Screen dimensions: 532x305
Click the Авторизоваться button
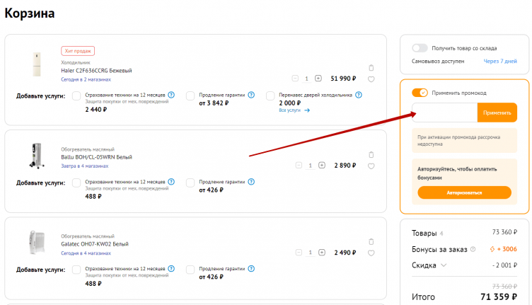[x=464, y=192]
